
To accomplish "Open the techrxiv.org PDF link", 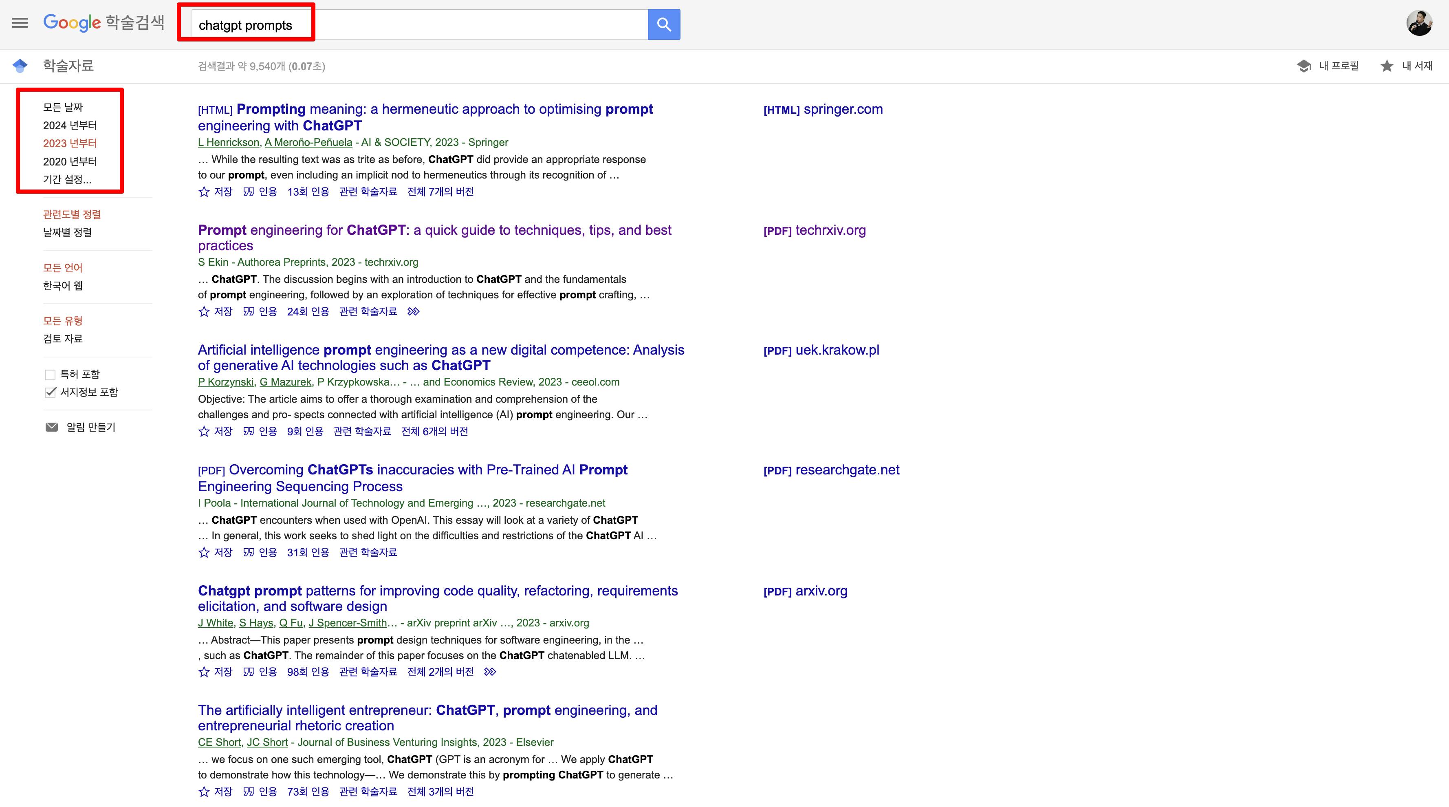I will 815,230.
